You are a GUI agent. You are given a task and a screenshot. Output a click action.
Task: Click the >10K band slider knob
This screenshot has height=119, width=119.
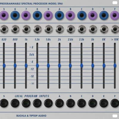[115, 65]
